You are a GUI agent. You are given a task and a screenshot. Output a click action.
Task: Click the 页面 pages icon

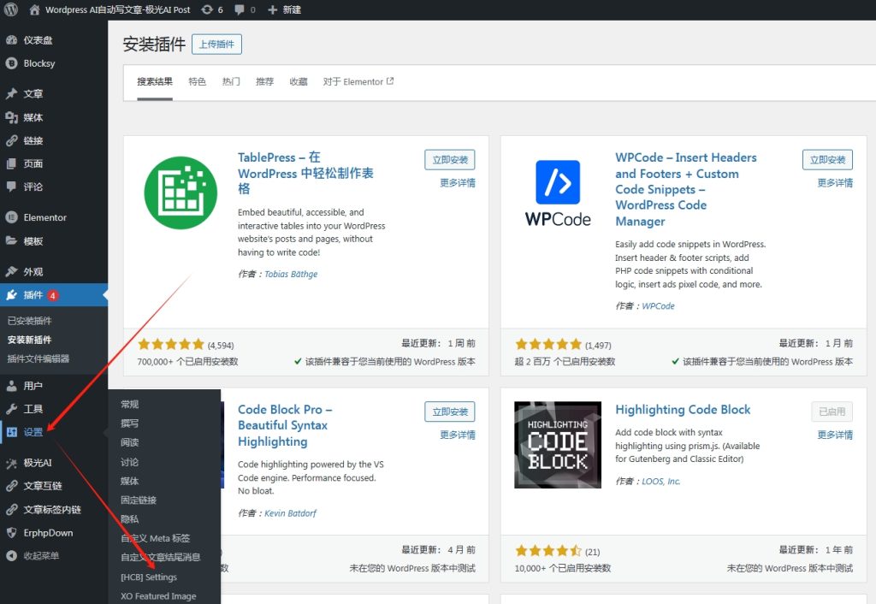[11, 163]
